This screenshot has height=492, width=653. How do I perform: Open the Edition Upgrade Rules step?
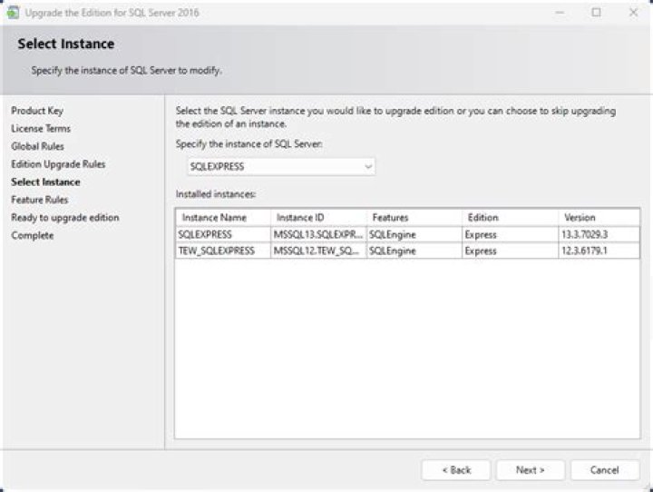coord(58,164)
